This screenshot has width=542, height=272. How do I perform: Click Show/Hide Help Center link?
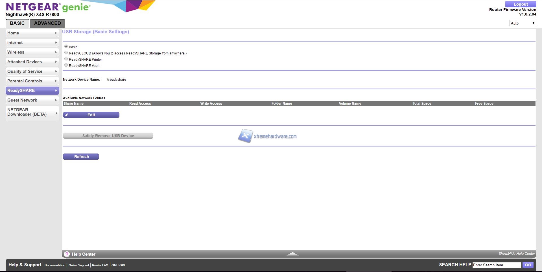517,254
